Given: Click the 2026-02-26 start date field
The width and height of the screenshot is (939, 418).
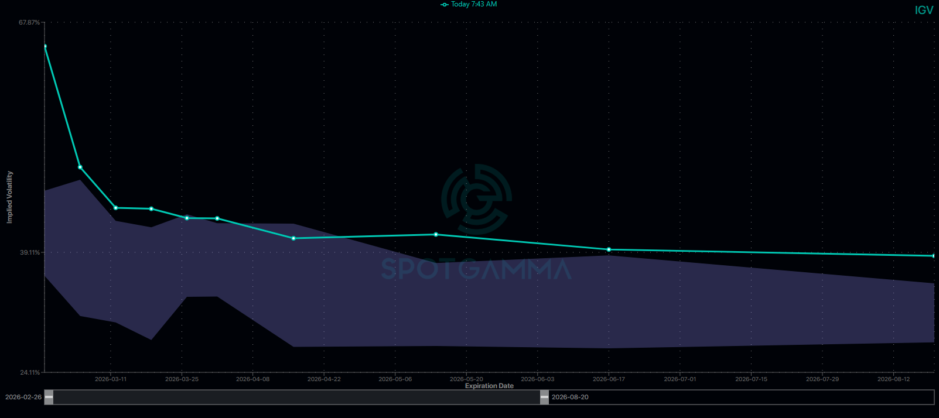Looking at the screenshot, I should pos(23,397).
